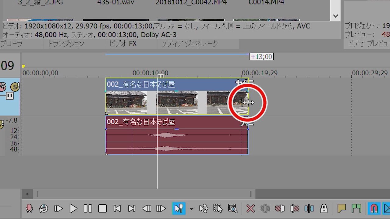
Task: Click the Record microphone button
Action: point(29,208)
